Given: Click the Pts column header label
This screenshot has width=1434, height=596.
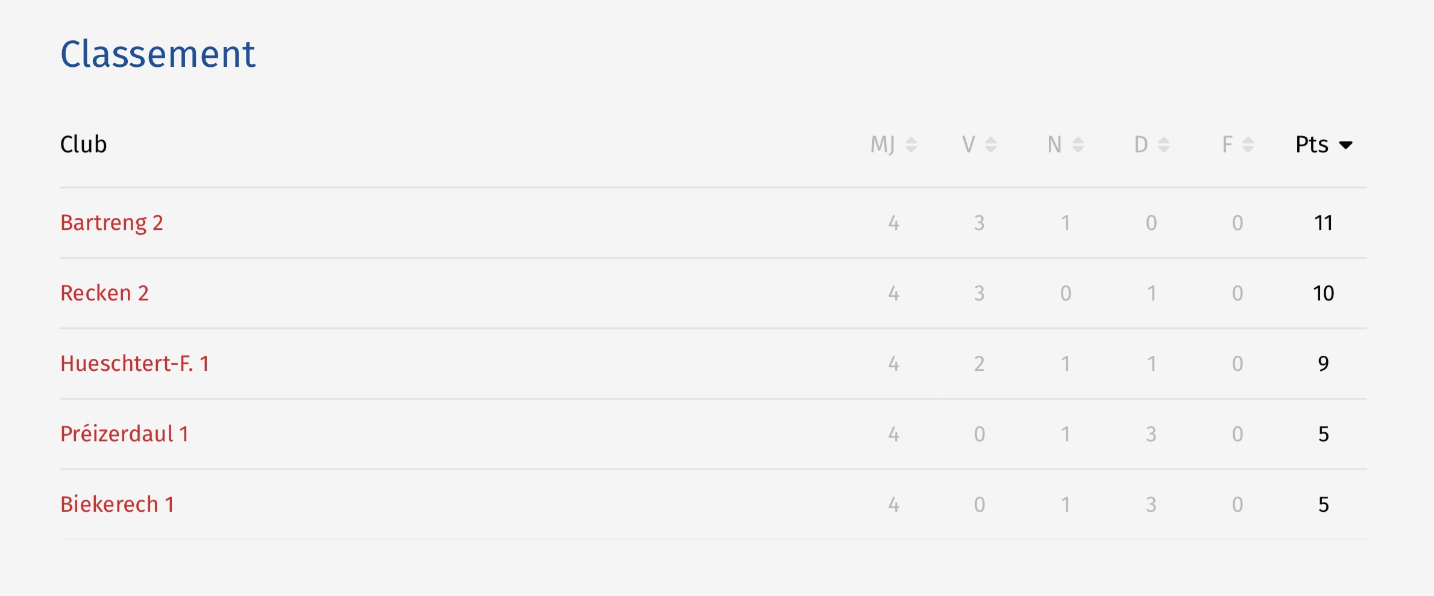Looking at the screenshot, I should (1312, 144).
